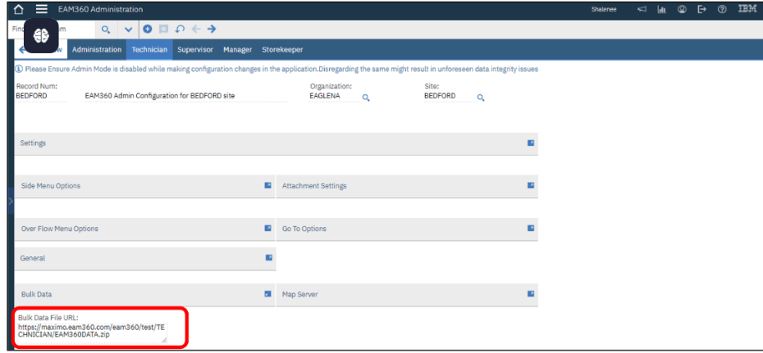Click the search magnifier in toolbar

[106, 29]
